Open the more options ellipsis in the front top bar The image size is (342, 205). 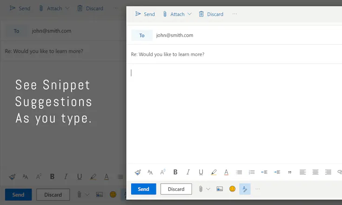235,14
